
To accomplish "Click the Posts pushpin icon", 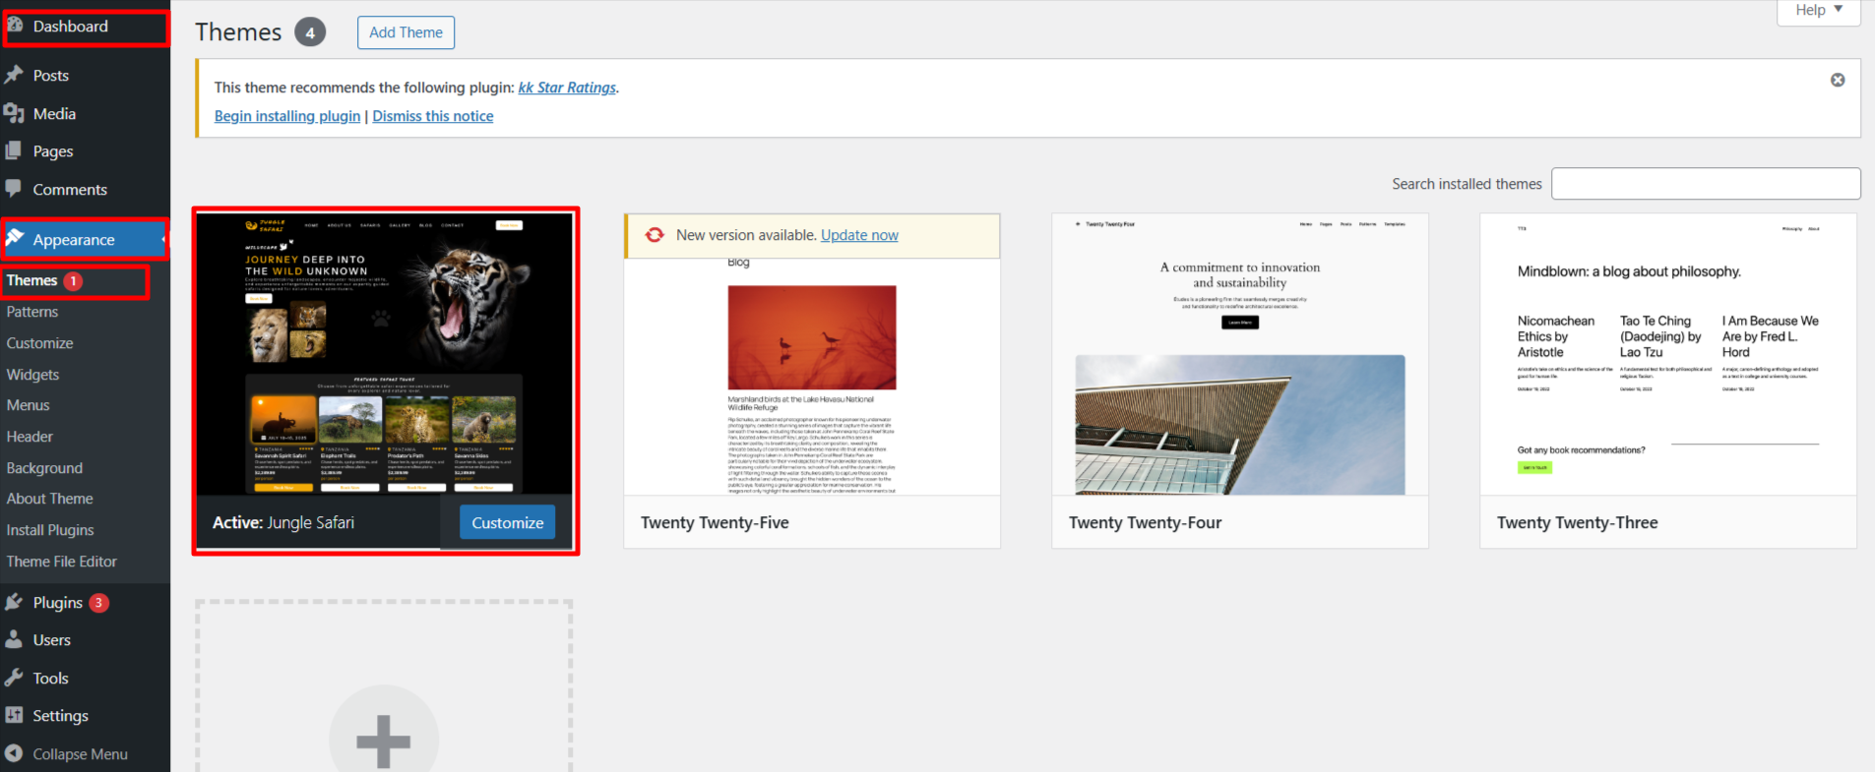I will tap(14, 75).
